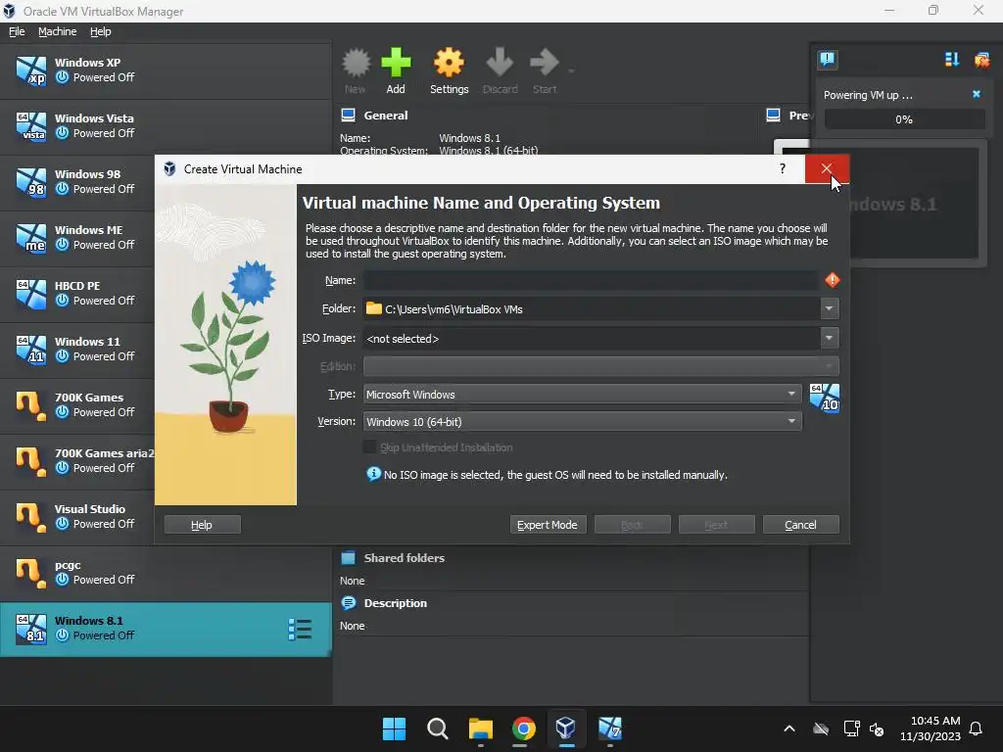The width and height of the screenshot is (1003, 752).
Task: Cancel the Create Virtual Machine dialog
Action: tap(801, 525)
